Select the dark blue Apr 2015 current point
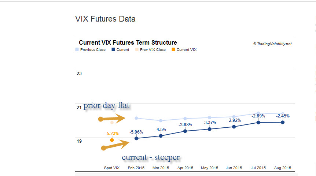316x176 pixels. [x=185, y=131]
